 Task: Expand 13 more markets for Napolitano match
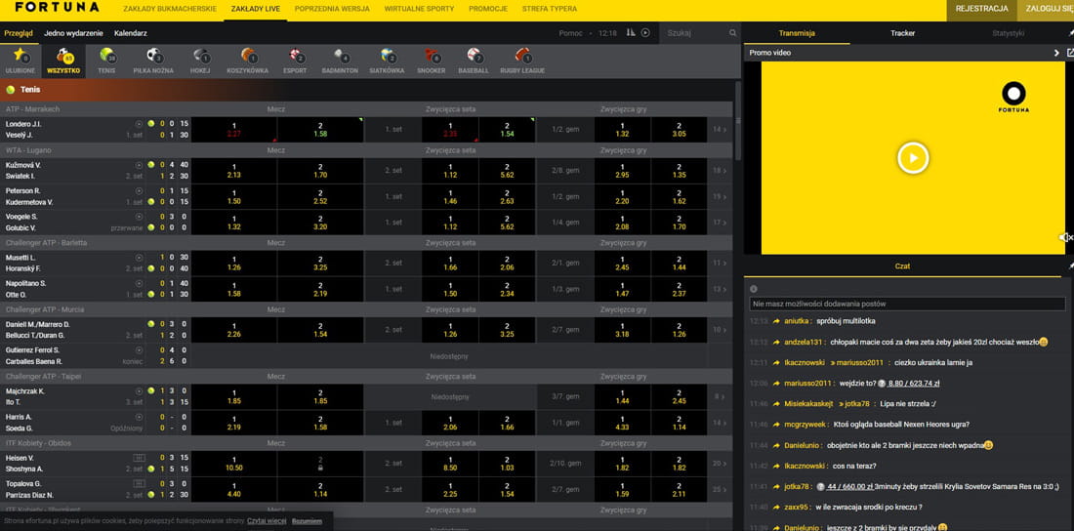point(720,289)
